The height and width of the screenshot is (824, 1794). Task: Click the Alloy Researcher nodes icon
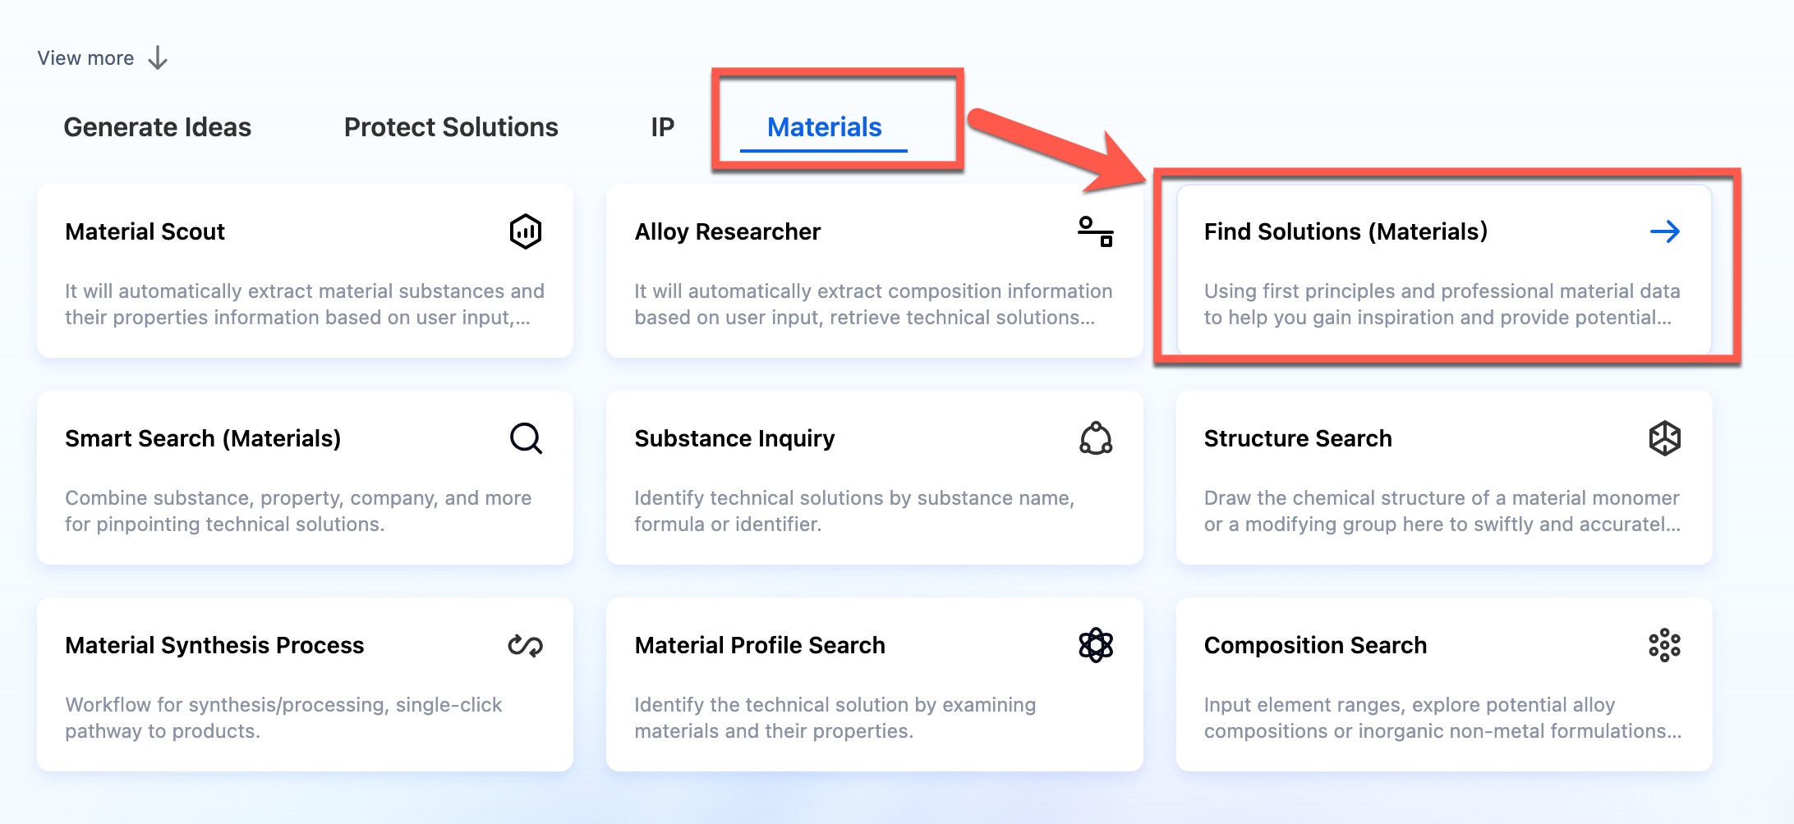tap(1095, 231)
